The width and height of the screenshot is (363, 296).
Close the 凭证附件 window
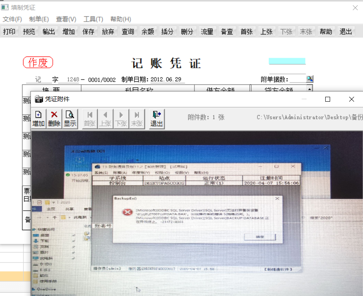(351, 99)
